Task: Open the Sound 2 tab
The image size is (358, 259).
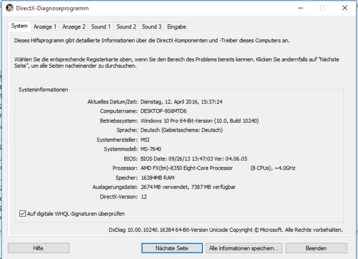Action: [x=126, y=27]
